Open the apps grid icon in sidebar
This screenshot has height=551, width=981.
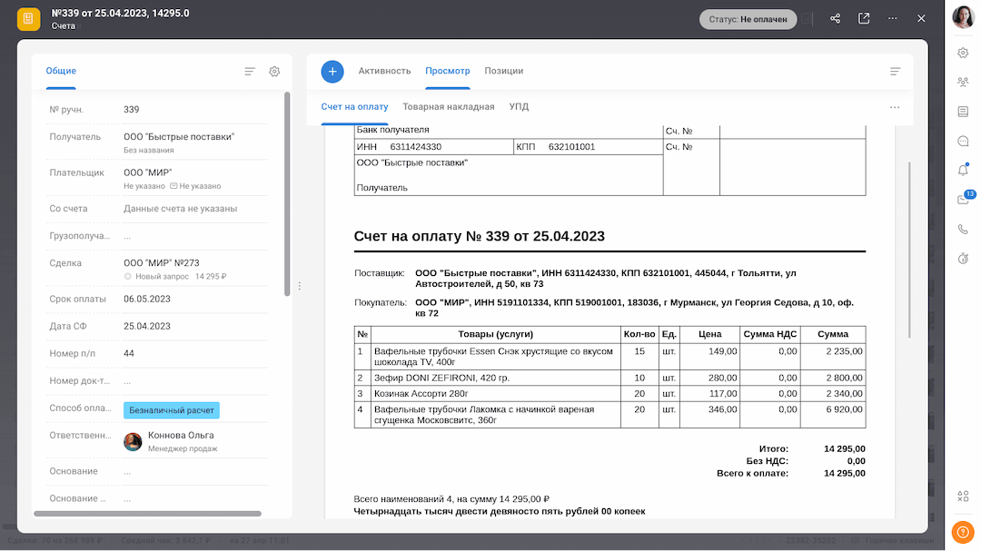click(963, 496)
